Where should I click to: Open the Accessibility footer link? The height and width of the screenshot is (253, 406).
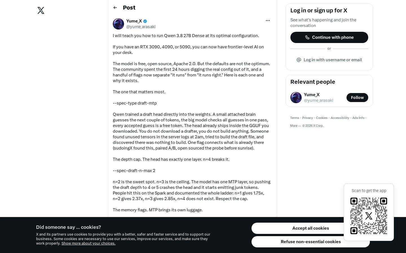pos(340,118)
